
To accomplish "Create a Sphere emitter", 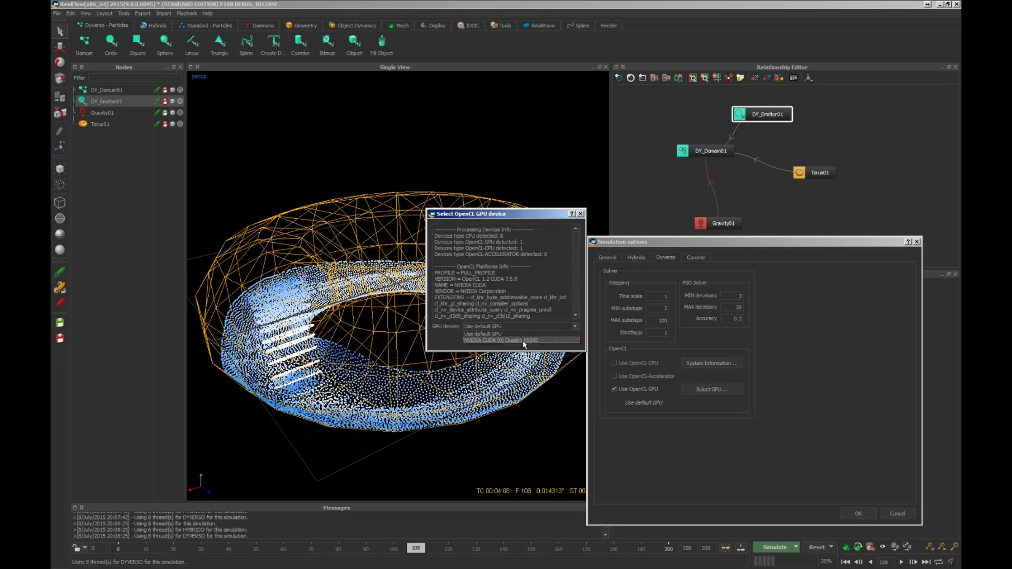I will (165, 45).
